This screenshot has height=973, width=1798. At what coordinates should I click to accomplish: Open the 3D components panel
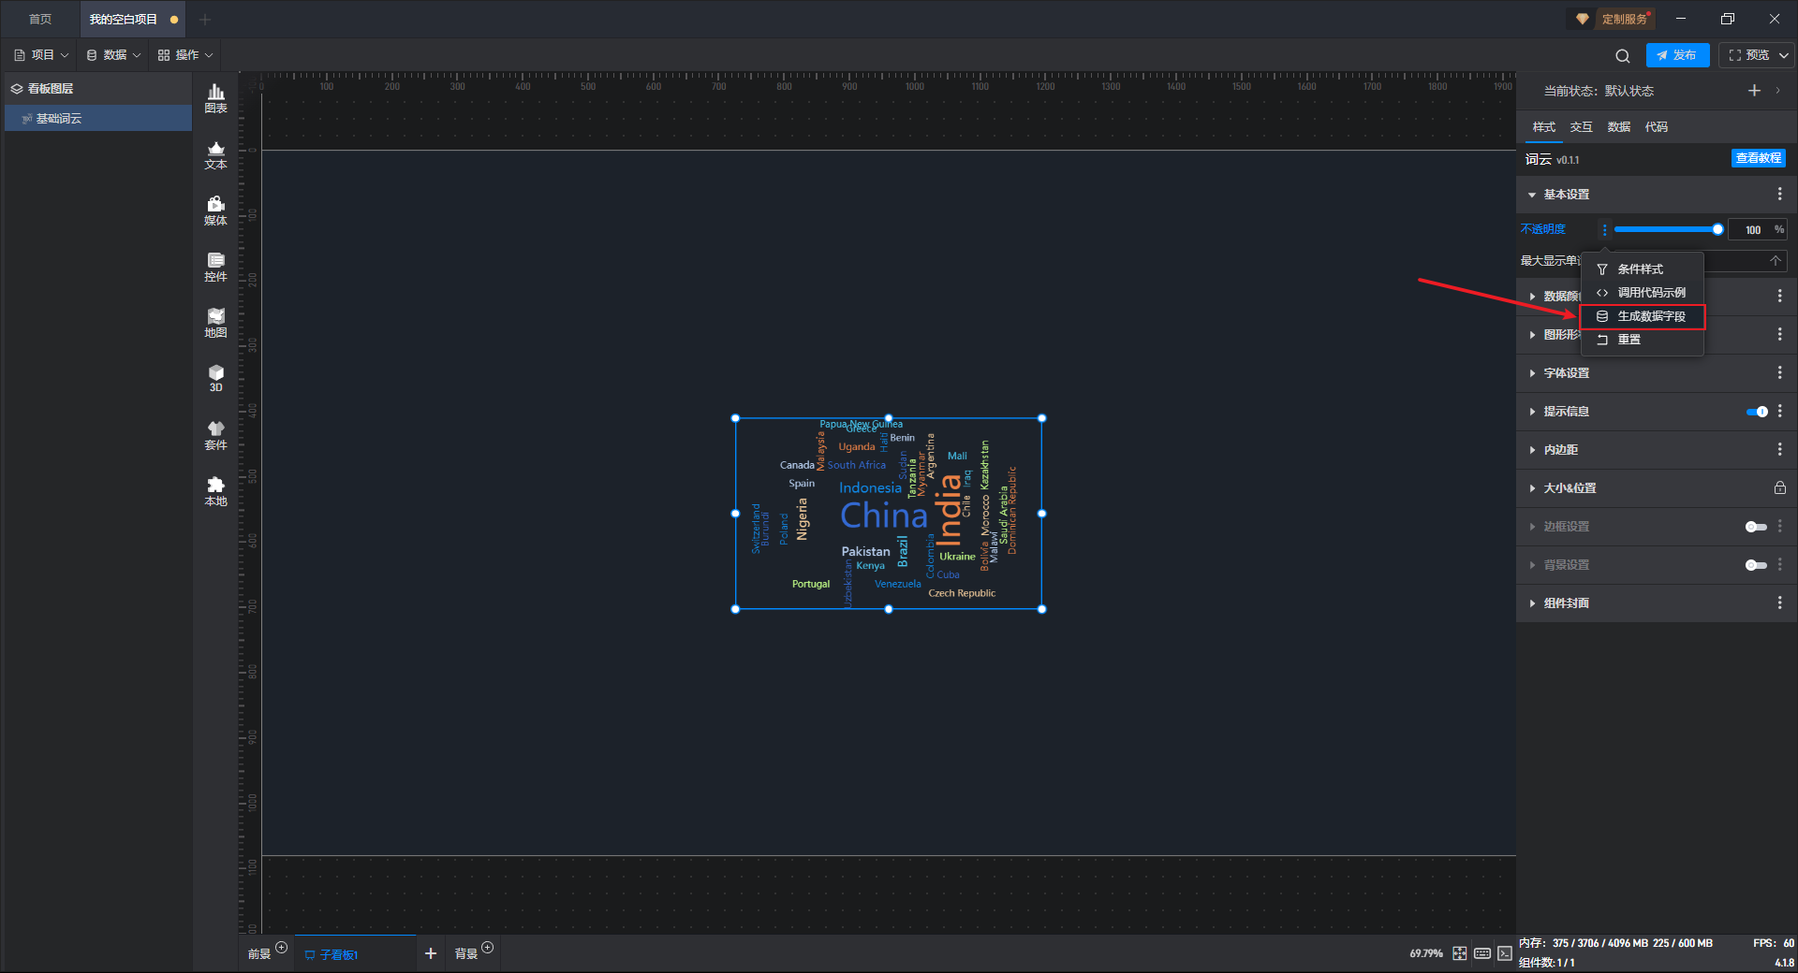click(x=215, y=378)
